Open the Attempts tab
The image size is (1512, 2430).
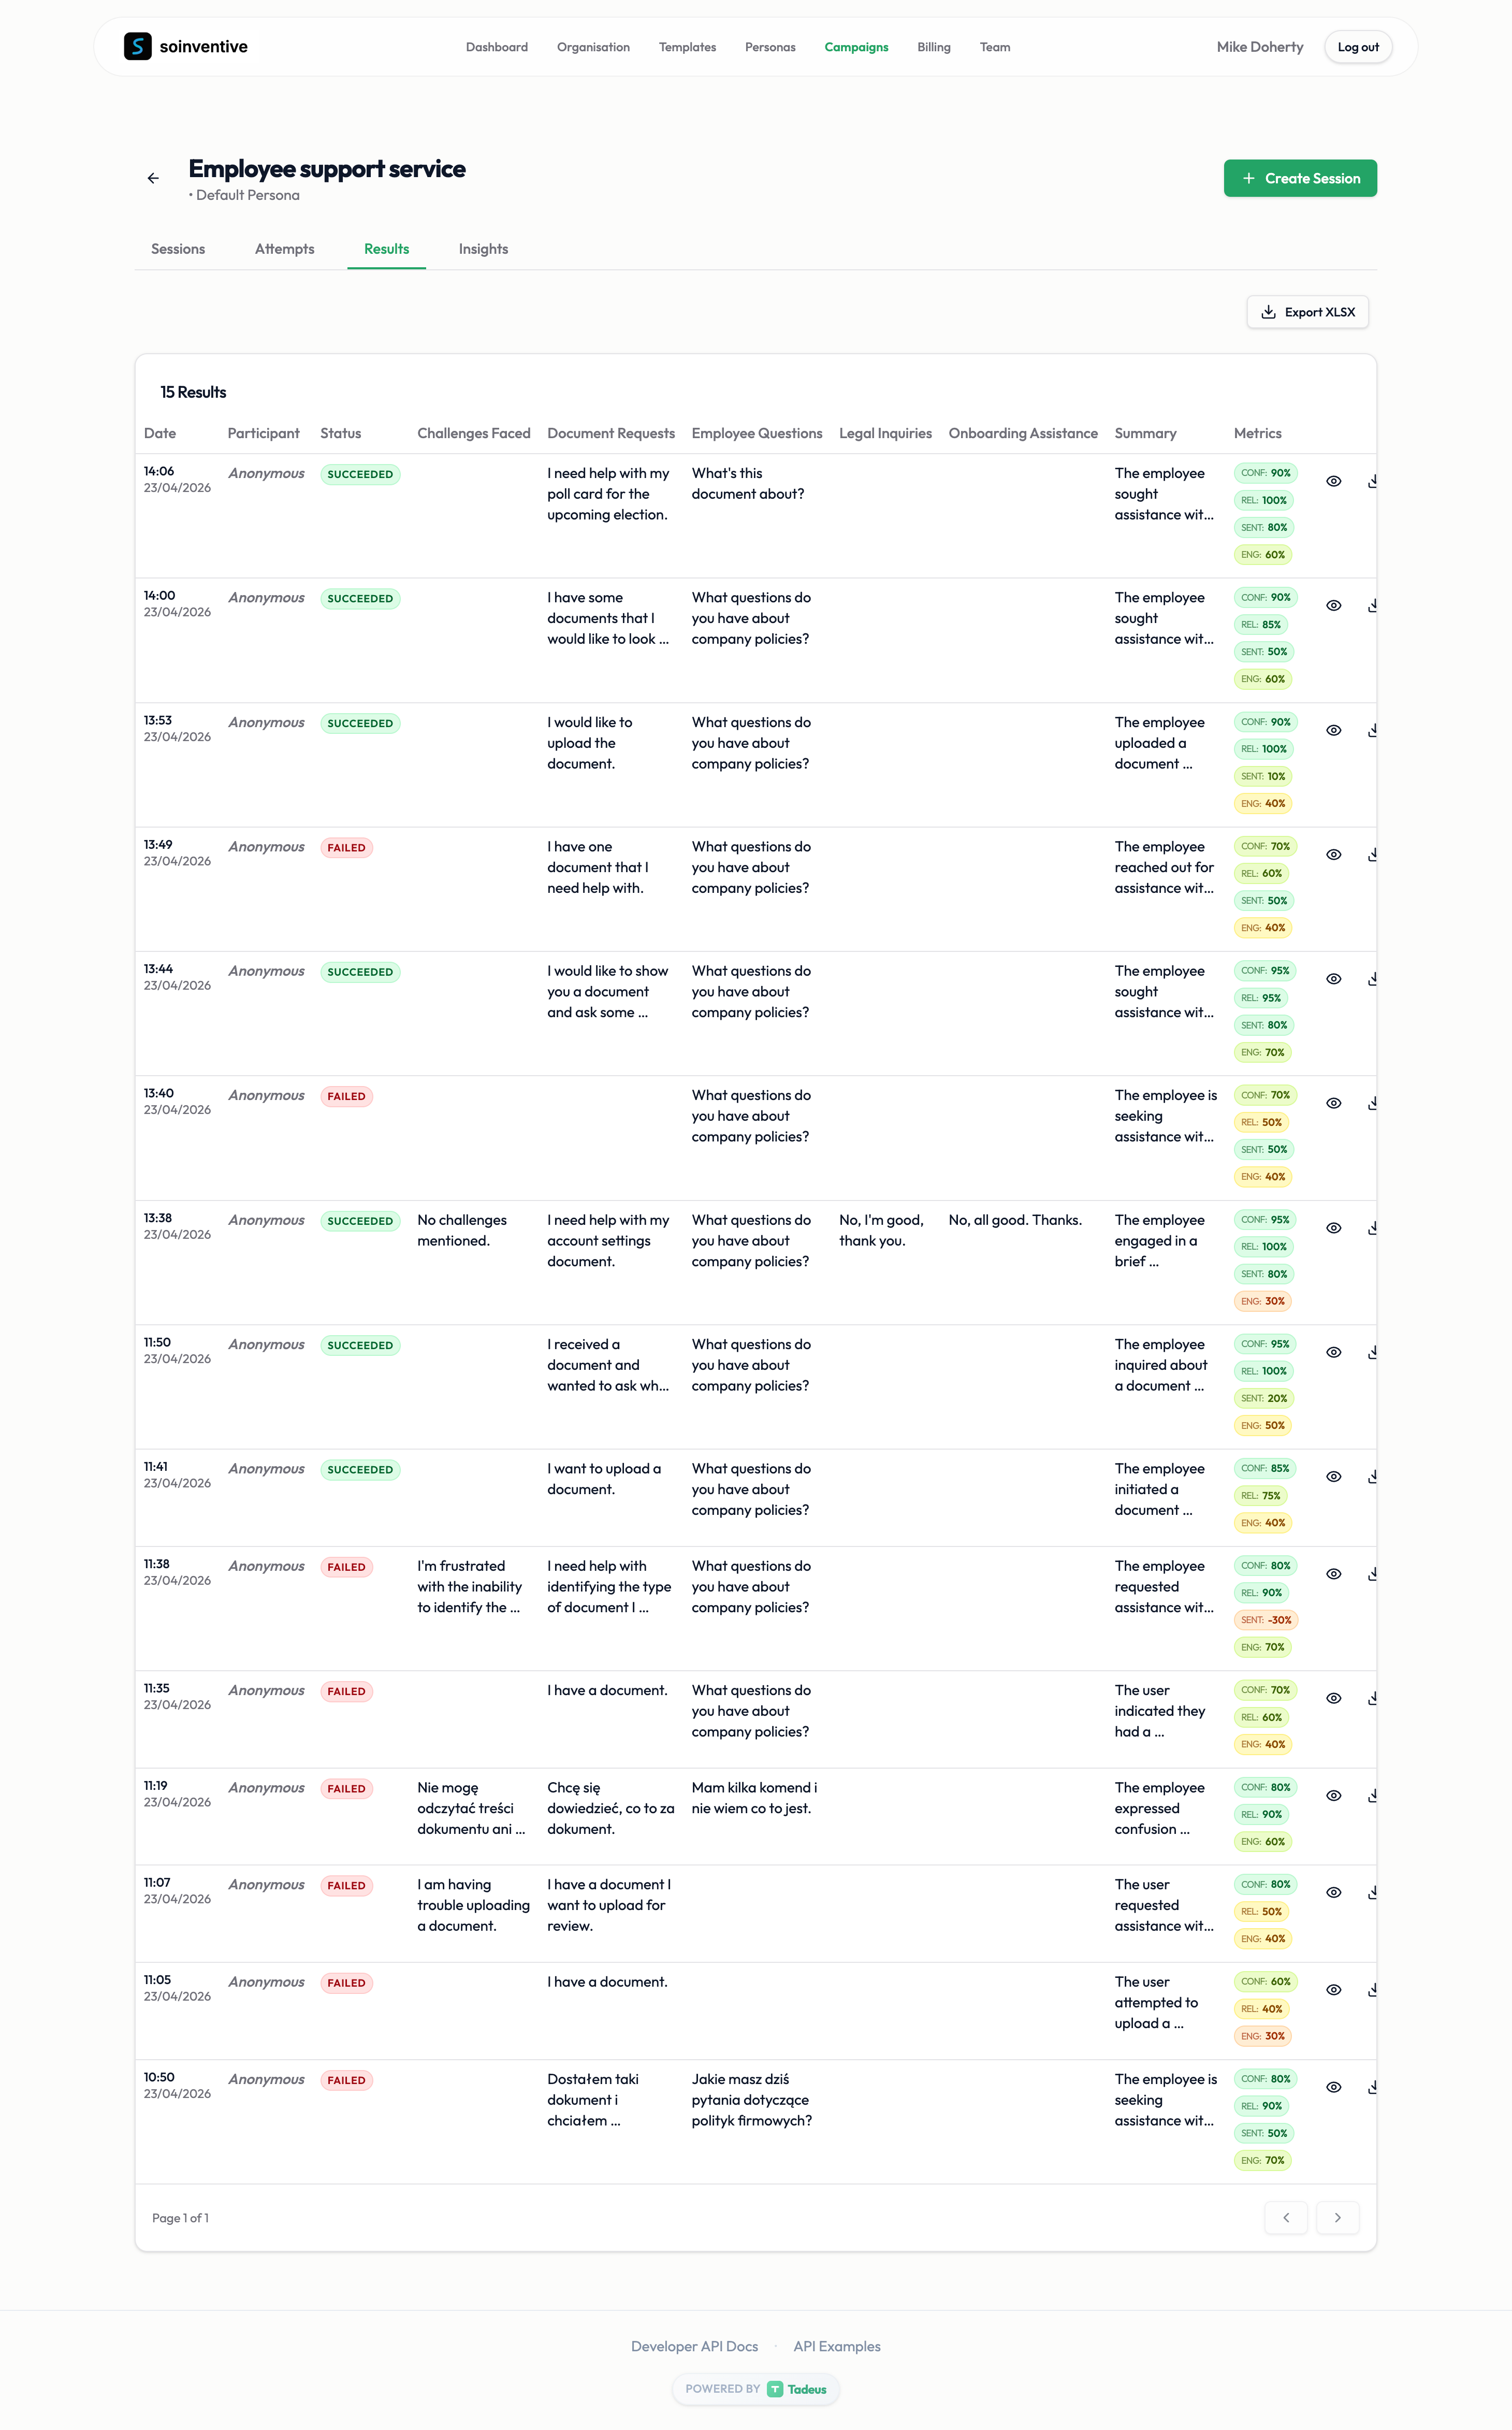click(x=284, y=249)
